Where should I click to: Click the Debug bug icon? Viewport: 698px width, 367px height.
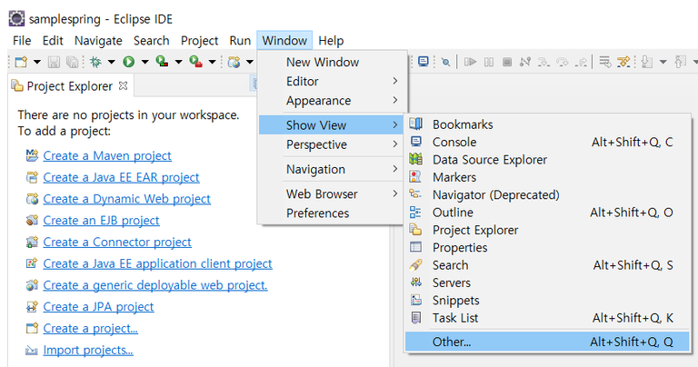click(x=95, y=62)
